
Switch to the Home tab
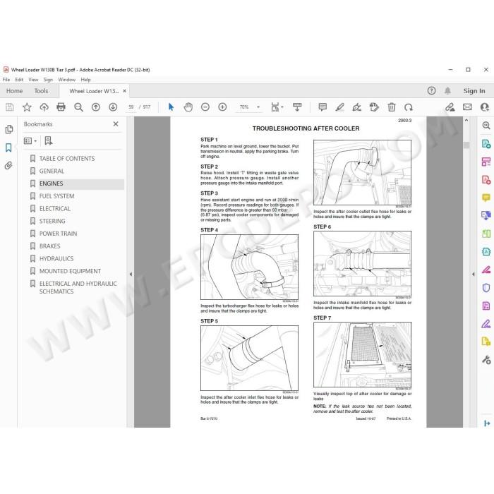15,91
